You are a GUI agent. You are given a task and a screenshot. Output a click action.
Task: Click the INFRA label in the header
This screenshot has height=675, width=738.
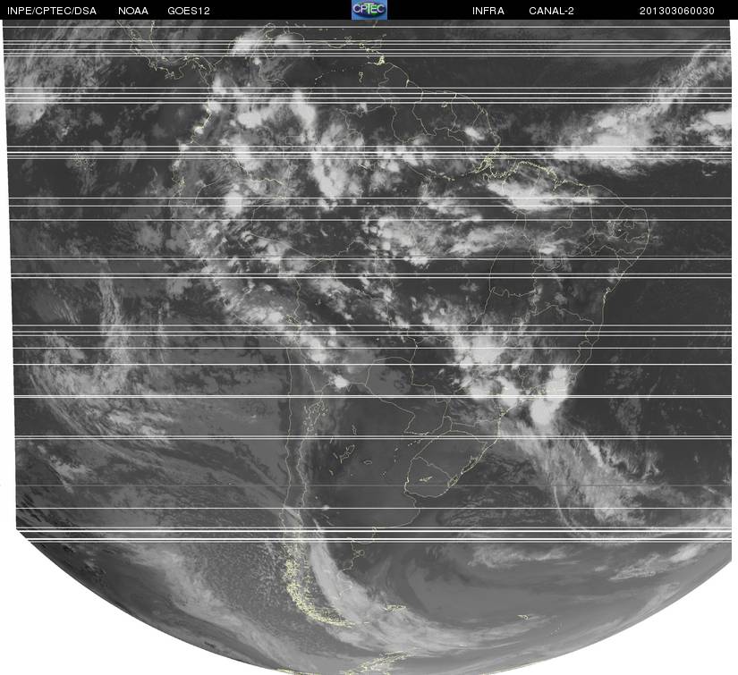[488, 11]
